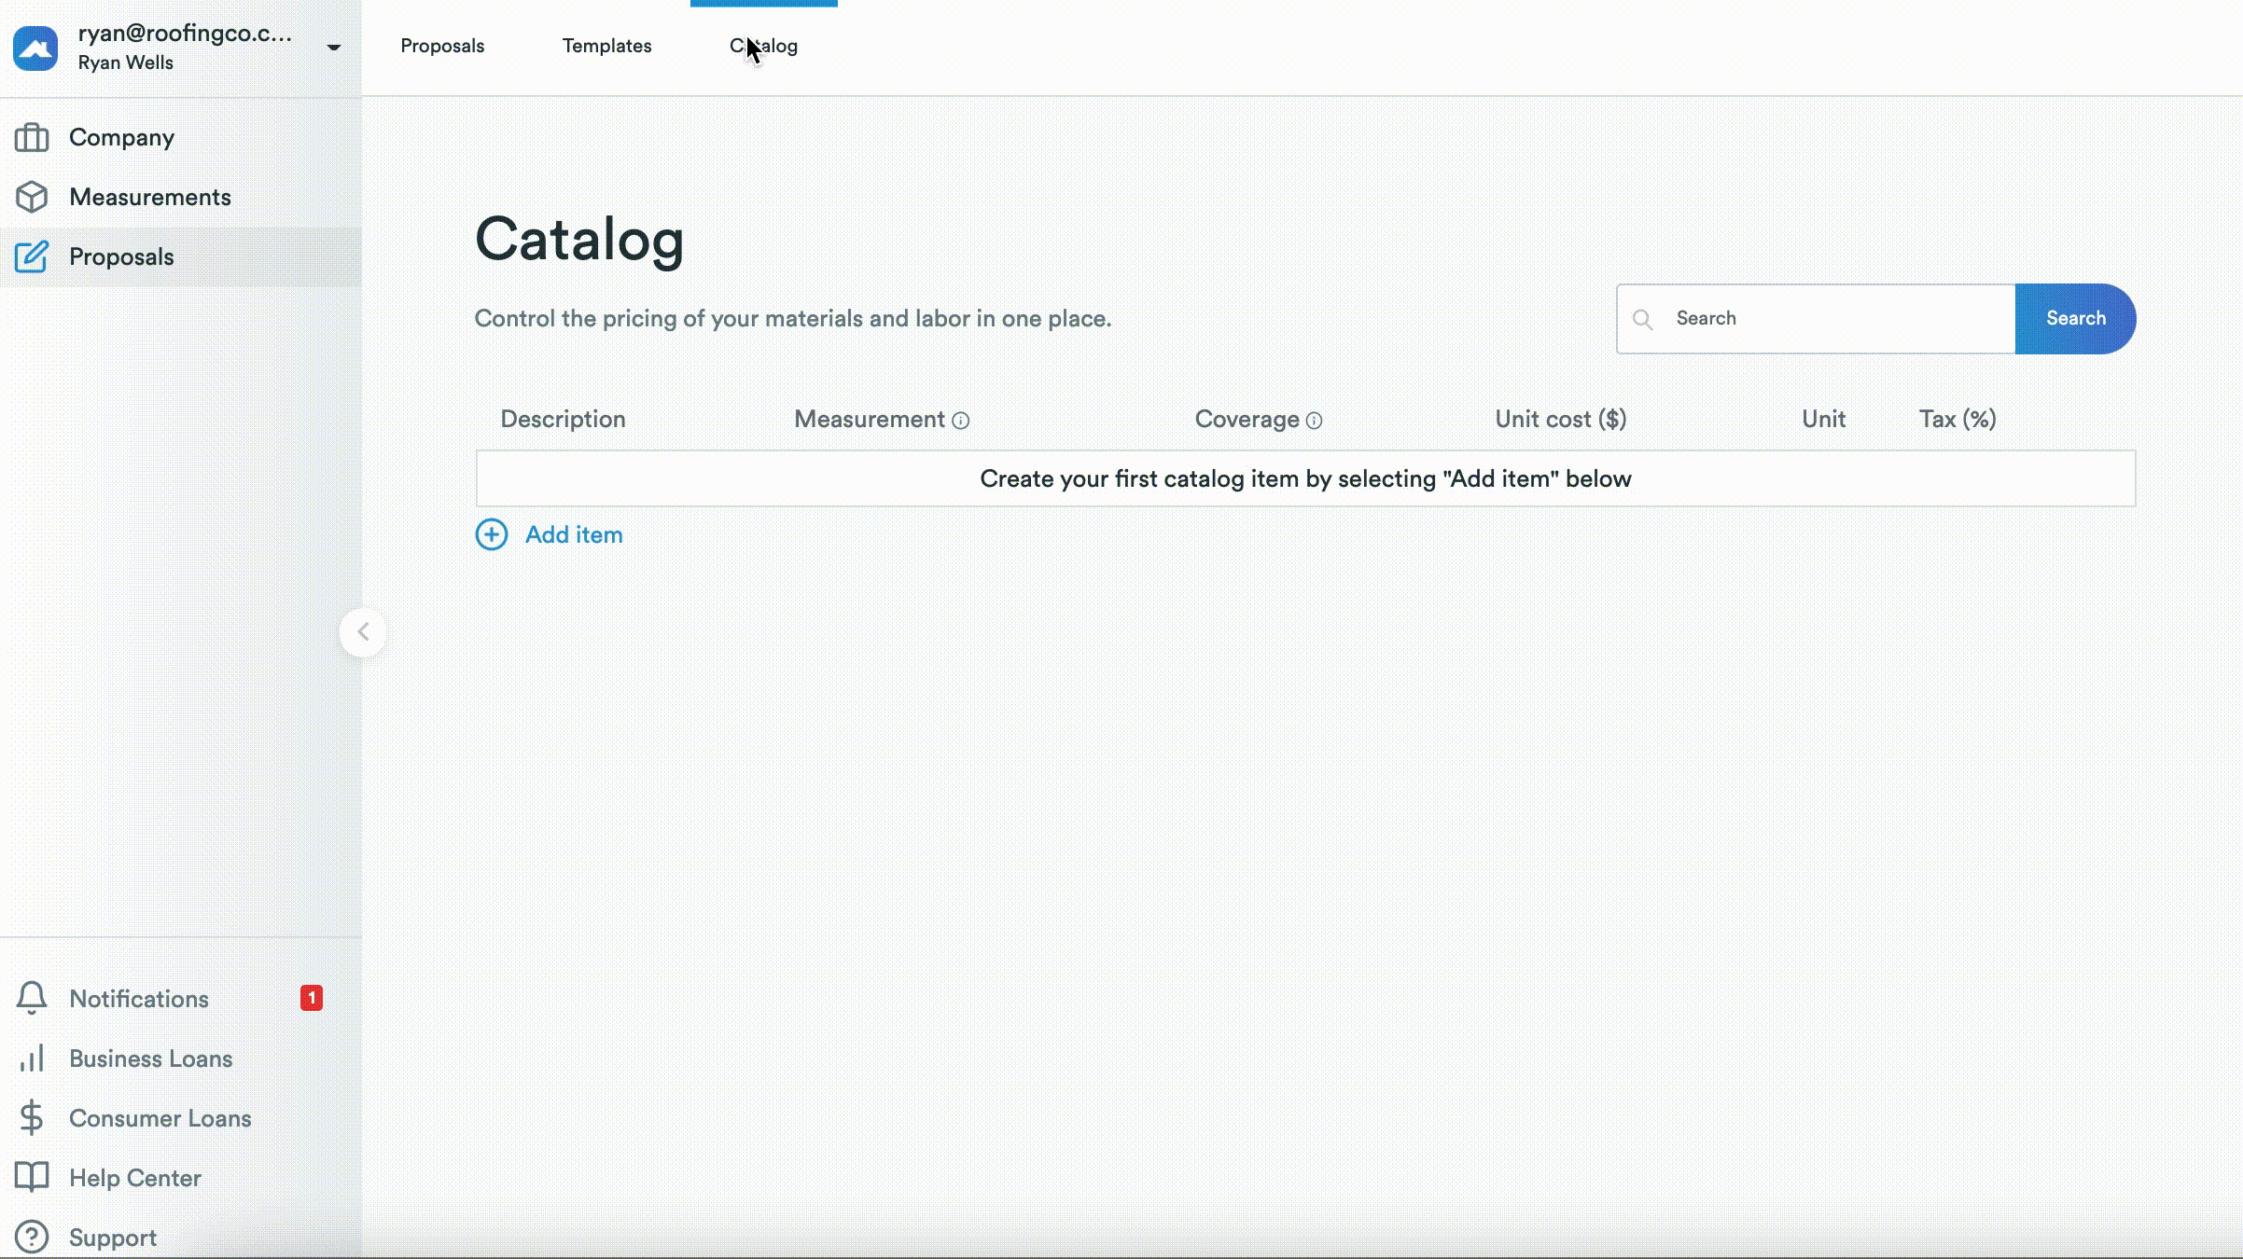Collapse the sidebar with chevron button
The height and width of the screenshot is (1259, 2243).
[363, 632]
